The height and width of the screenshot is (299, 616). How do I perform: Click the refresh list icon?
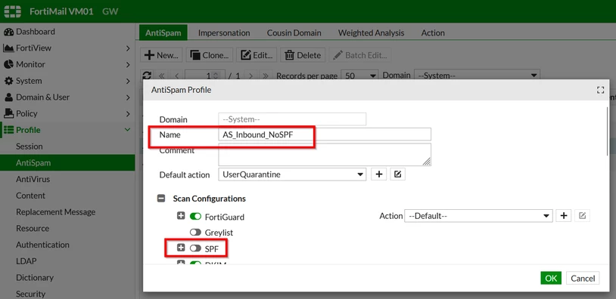(x=147, y=76)
